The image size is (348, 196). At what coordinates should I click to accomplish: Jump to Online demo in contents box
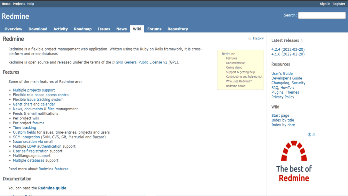point(234,68)
